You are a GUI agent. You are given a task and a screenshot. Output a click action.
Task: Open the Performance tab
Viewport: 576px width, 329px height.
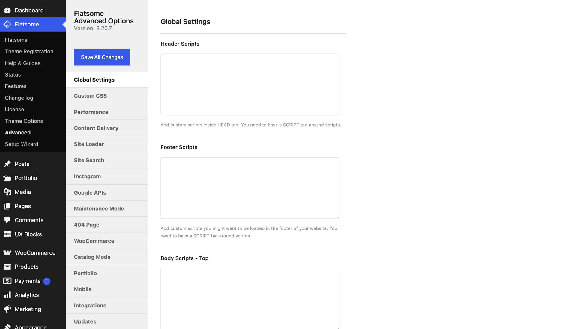[x=107, y=112]
